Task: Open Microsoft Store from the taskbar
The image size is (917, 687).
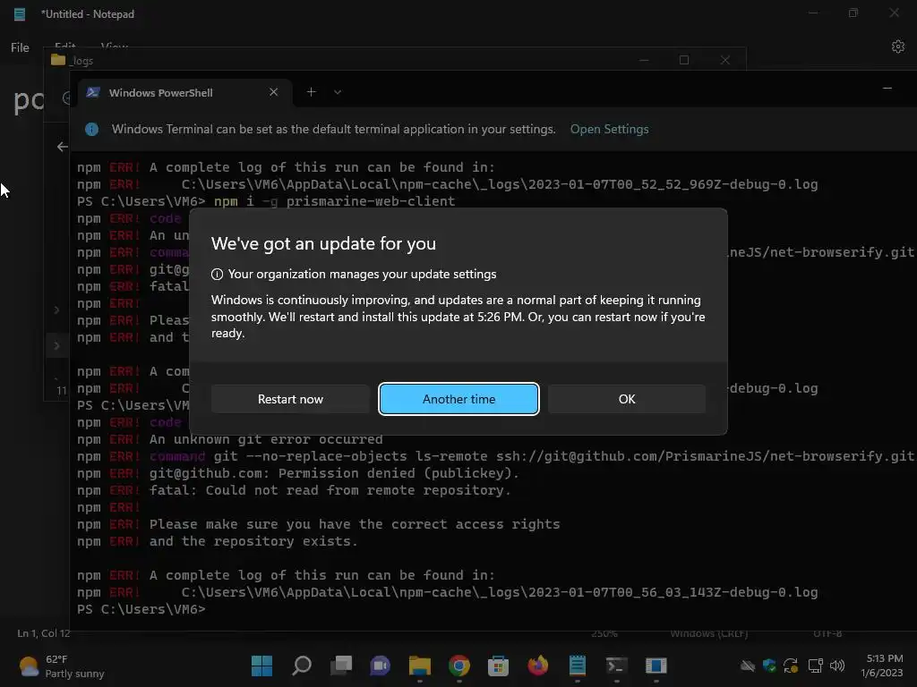Action: coord(498,666)
